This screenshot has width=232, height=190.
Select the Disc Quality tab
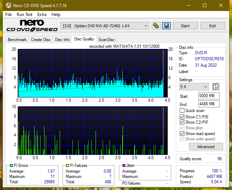(84, 39)
